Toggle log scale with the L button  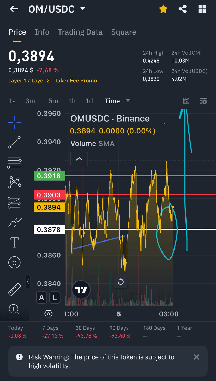[x=55, y=298]
